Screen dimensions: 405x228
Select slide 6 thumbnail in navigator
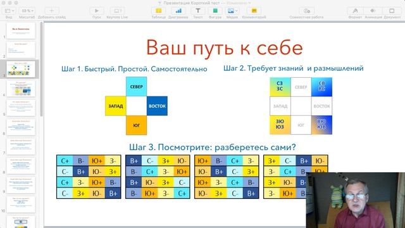[21, 127]
